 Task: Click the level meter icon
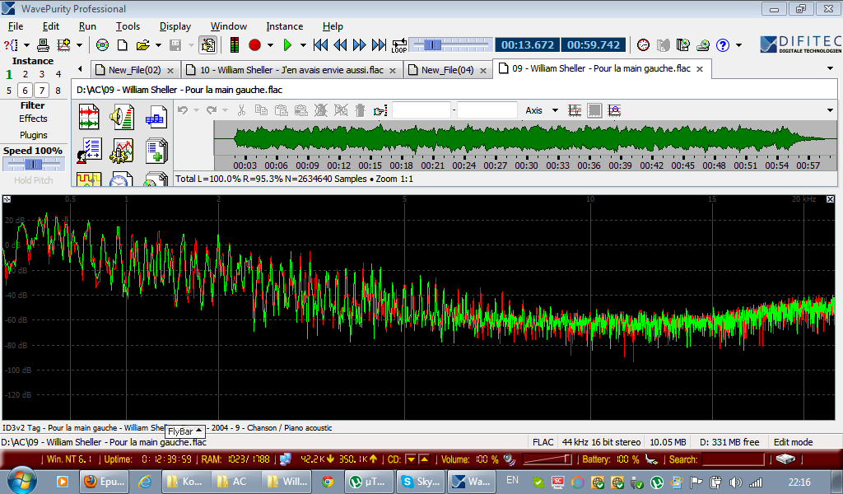pyautogui.click(x=235, y=45)
